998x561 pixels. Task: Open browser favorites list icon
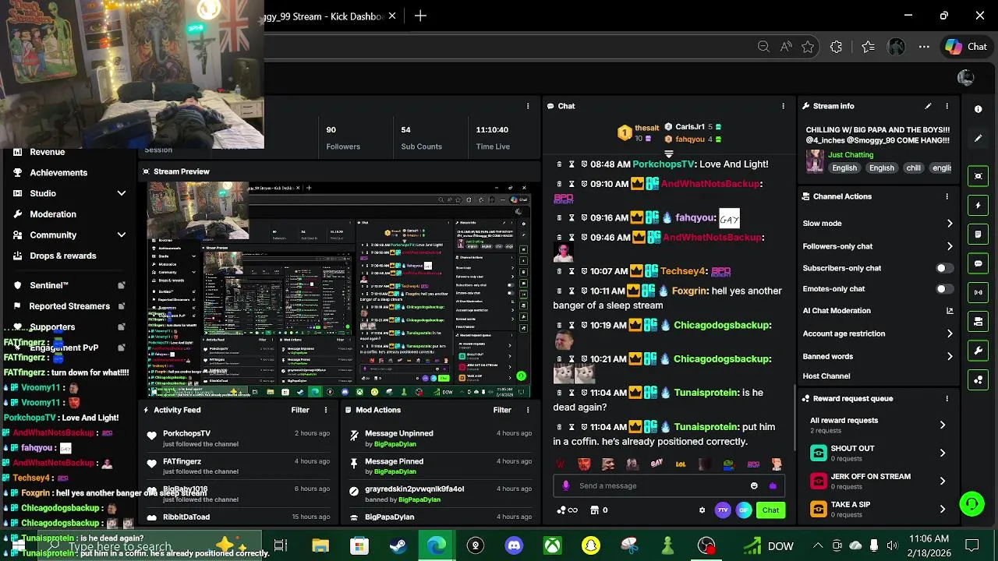868,47
